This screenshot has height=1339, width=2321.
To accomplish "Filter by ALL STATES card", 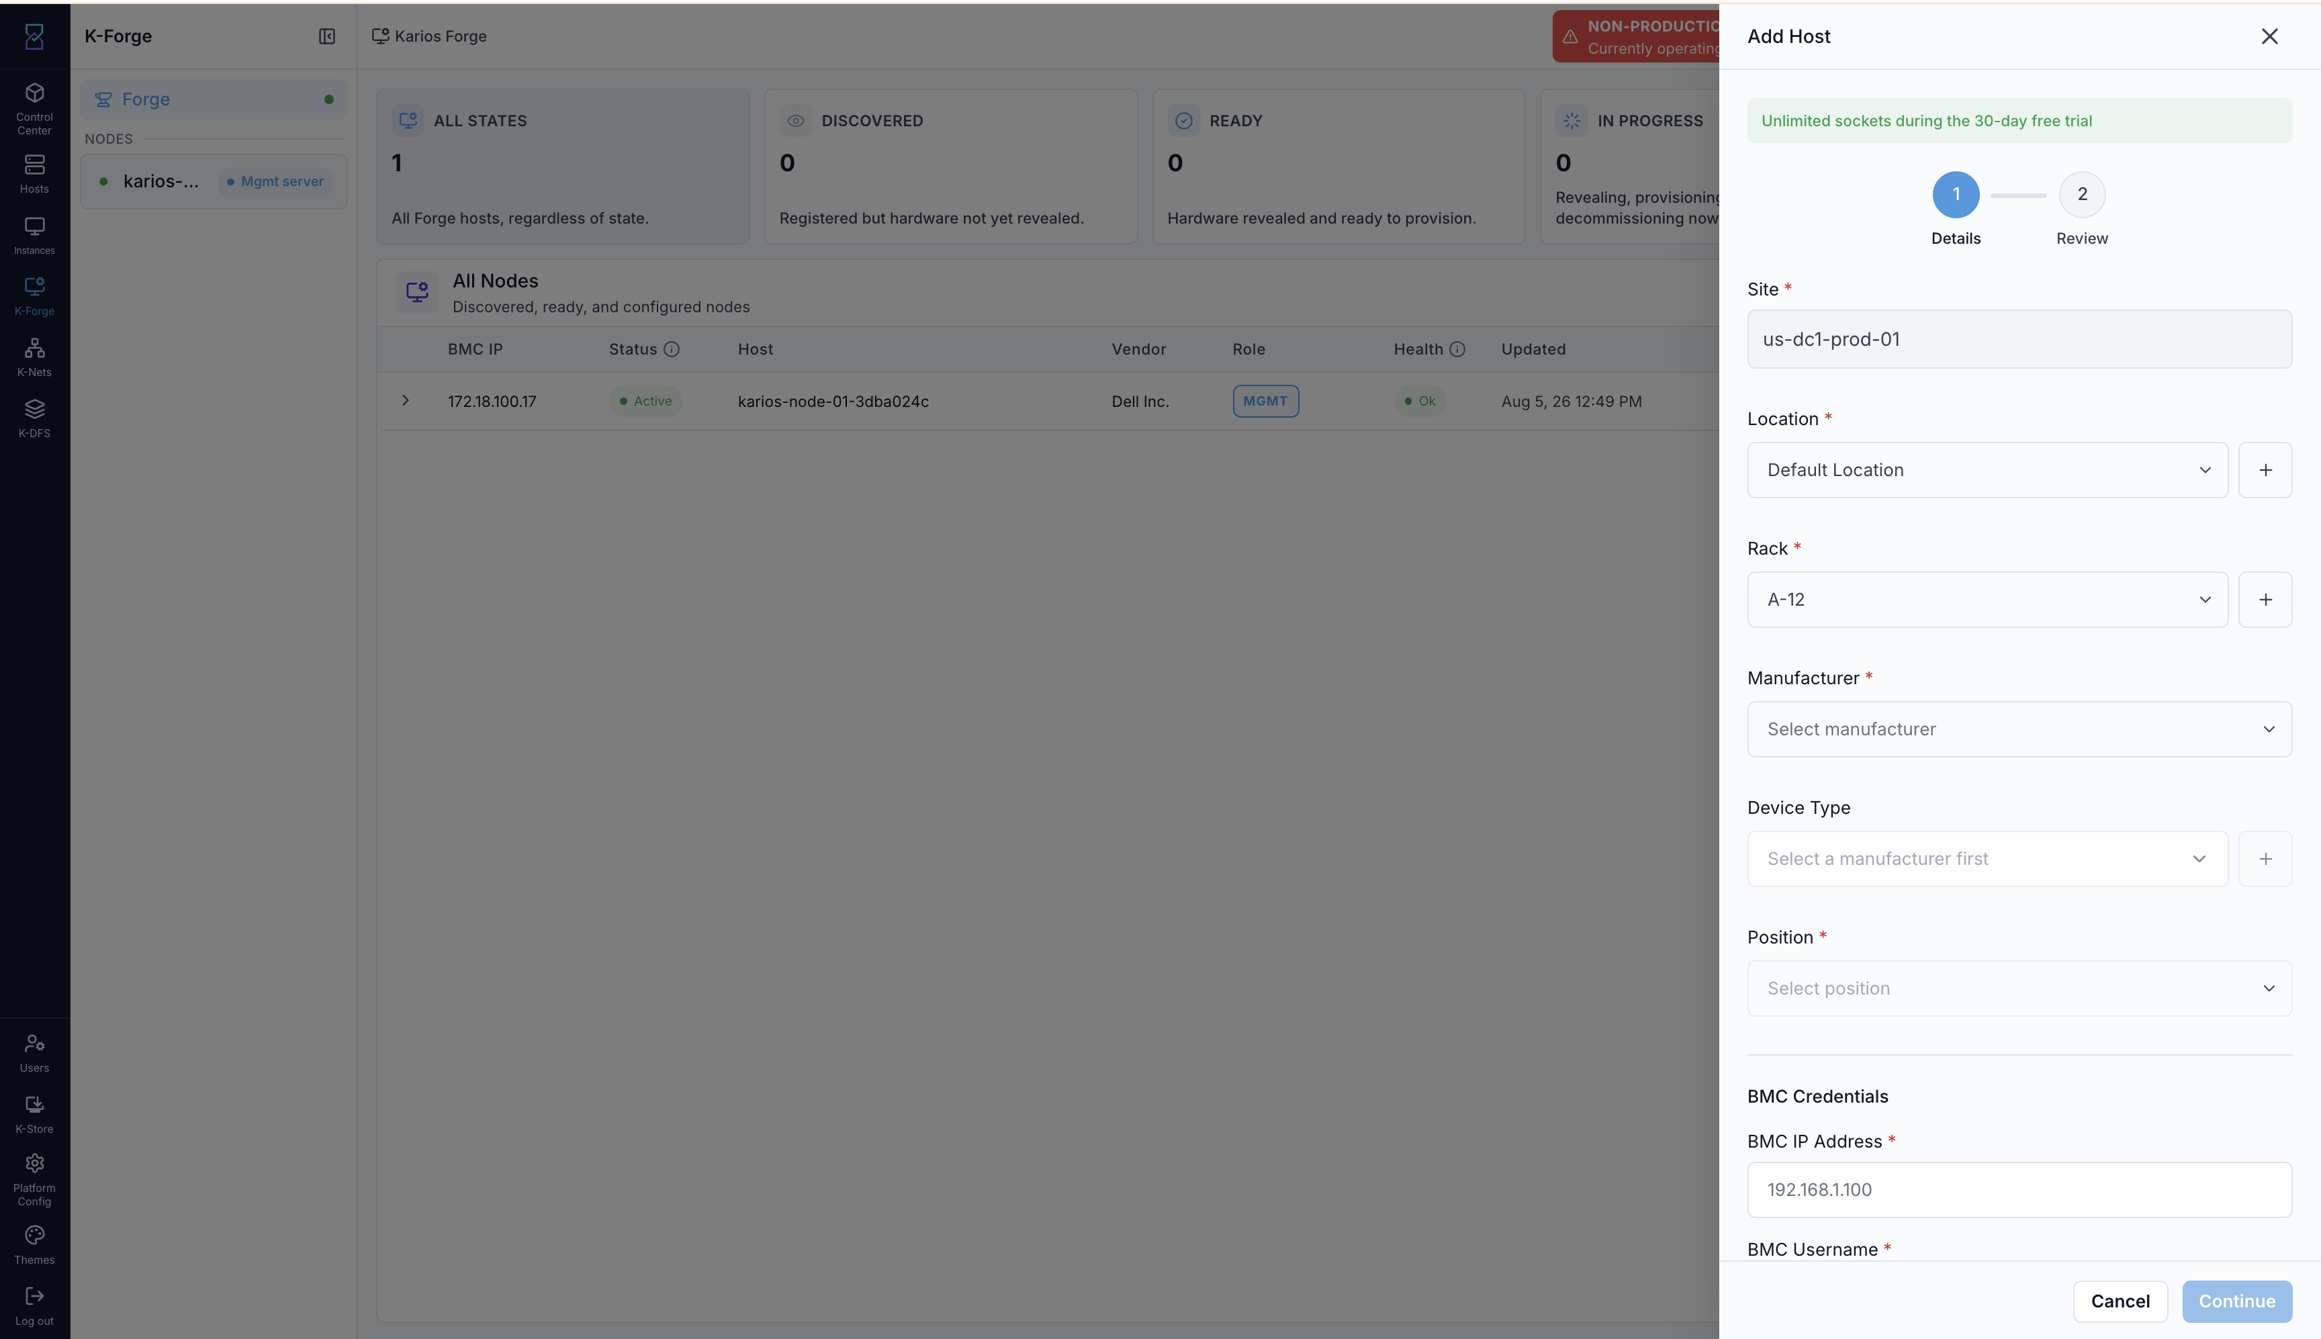I will 563,167.
